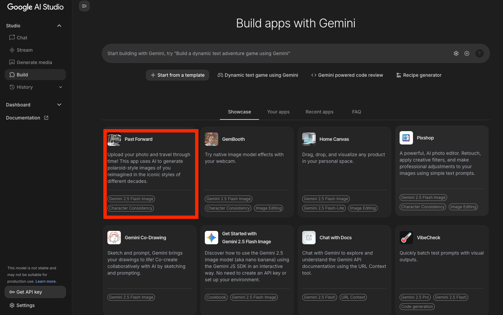The width and height of the screenshot is (503, 315).
Task: Collapse the sidebar with the panel toggle icon
Action: tap(84, 6)
